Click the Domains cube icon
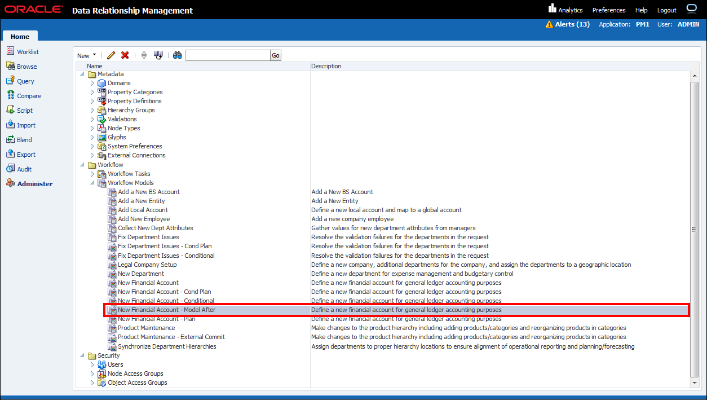The width and height of the screenshot is (707, 400). click(x=101, y=83)
